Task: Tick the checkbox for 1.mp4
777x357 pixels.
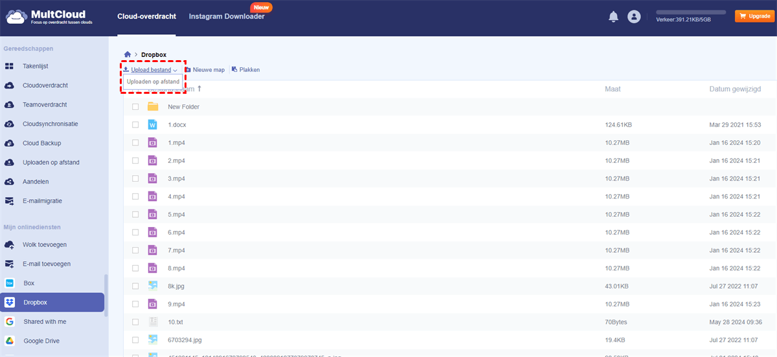Action: click(x=135, y=142)
